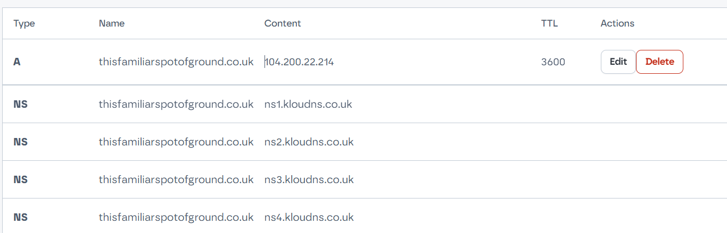This screenshot has width=727, height=233.
Task: Click the domain name in the ns4 row
Action: click(x=176, y=218)
